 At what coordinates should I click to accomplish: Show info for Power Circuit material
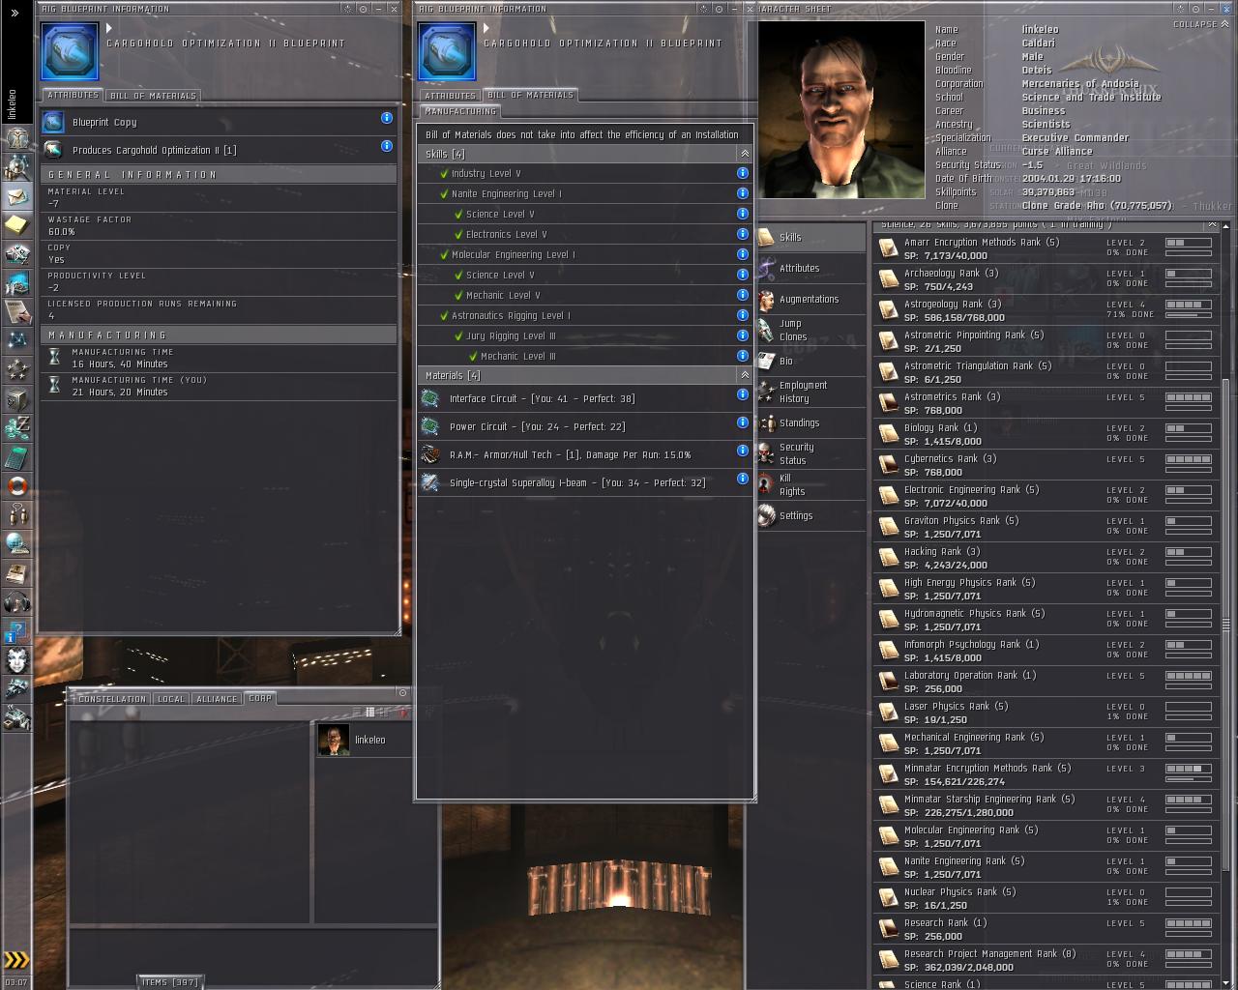pyautogui.click(x=743, y=422)
